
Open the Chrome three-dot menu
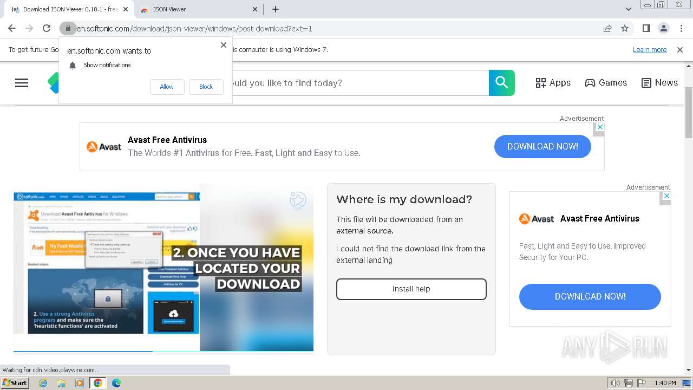point(681,28)
